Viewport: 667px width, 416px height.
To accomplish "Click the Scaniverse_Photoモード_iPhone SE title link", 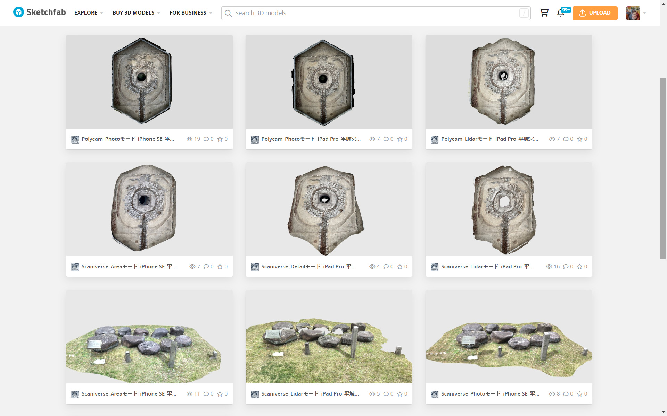I will tap(490, 394).
